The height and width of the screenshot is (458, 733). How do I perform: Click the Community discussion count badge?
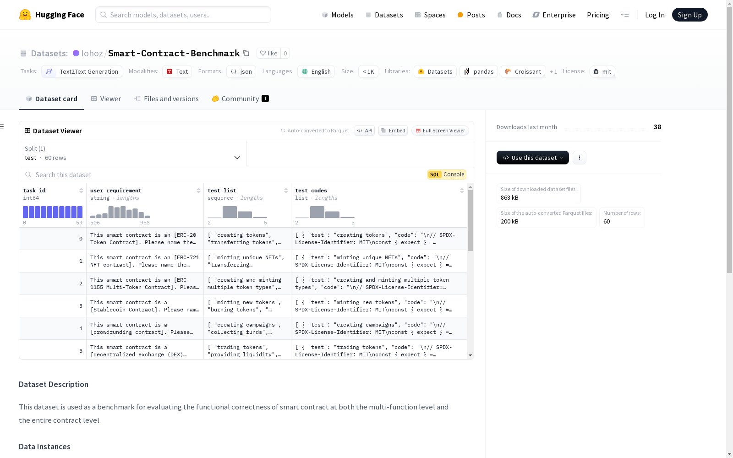click(x=265, y=98)
